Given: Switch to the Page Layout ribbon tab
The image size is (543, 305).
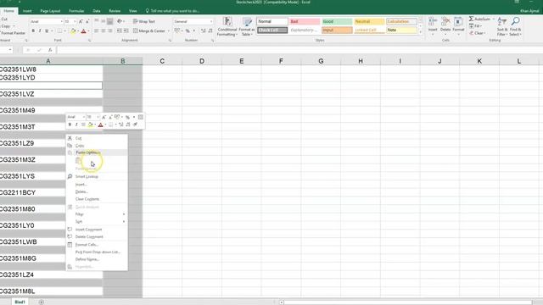Looking at the screenshot, I should (x=50, y=11).
